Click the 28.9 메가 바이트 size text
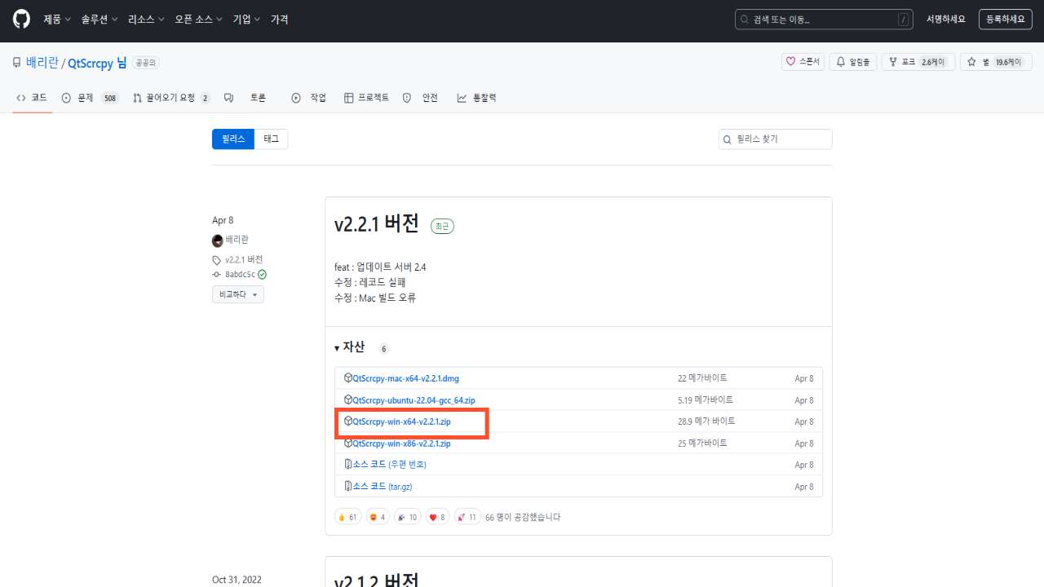The height and width of the screenshot is (587, 1044). pos(706,421)
